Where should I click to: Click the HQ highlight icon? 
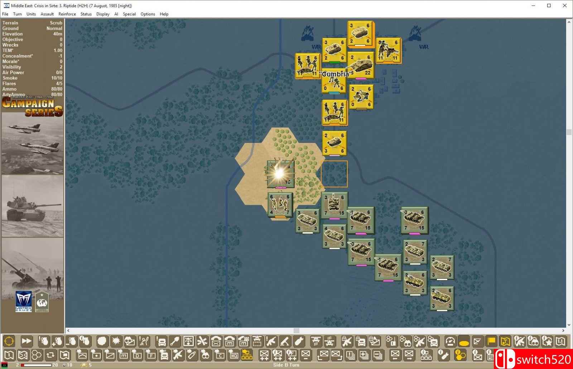[233, 355]
